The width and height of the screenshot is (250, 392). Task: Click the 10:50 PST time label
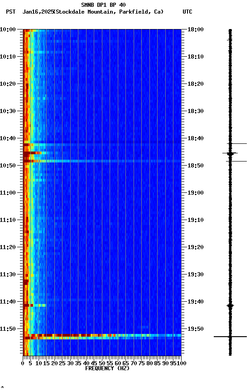tap(8, 166)
